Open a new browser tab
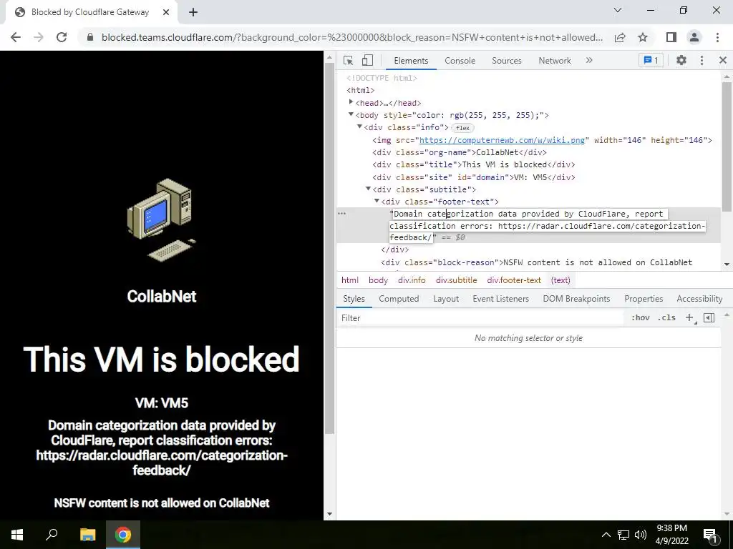Viewport: 733px width, 549px height. [x=193, y=12]
